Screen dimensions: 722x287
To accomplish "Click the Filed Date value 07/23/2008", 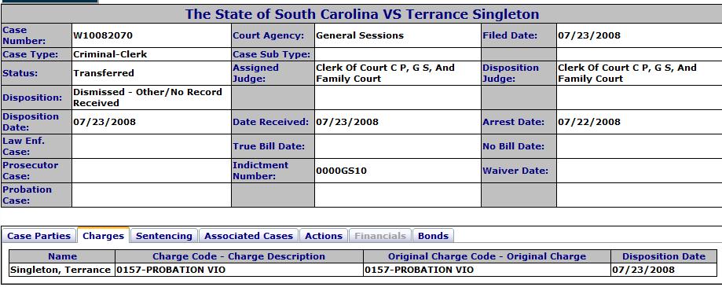I will tap(589, 35).
